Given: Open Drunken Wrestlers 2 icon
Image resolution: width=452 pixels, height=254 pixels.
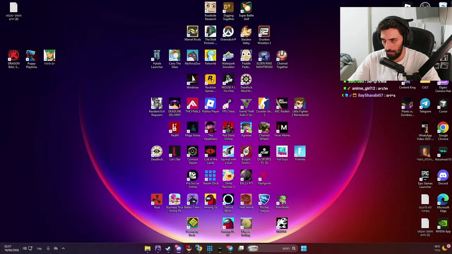Looking at the screenshot, I should (x=264, y=35).
